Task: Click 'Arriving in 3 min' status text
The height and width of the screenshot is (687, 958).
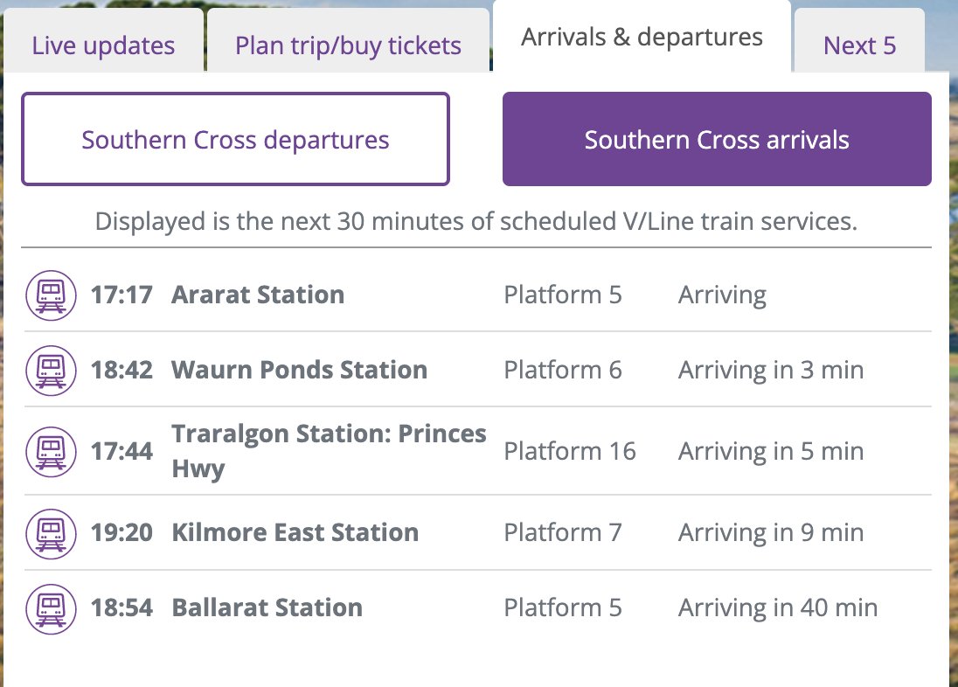Action: pyautogui.click(x=771, y=371)
